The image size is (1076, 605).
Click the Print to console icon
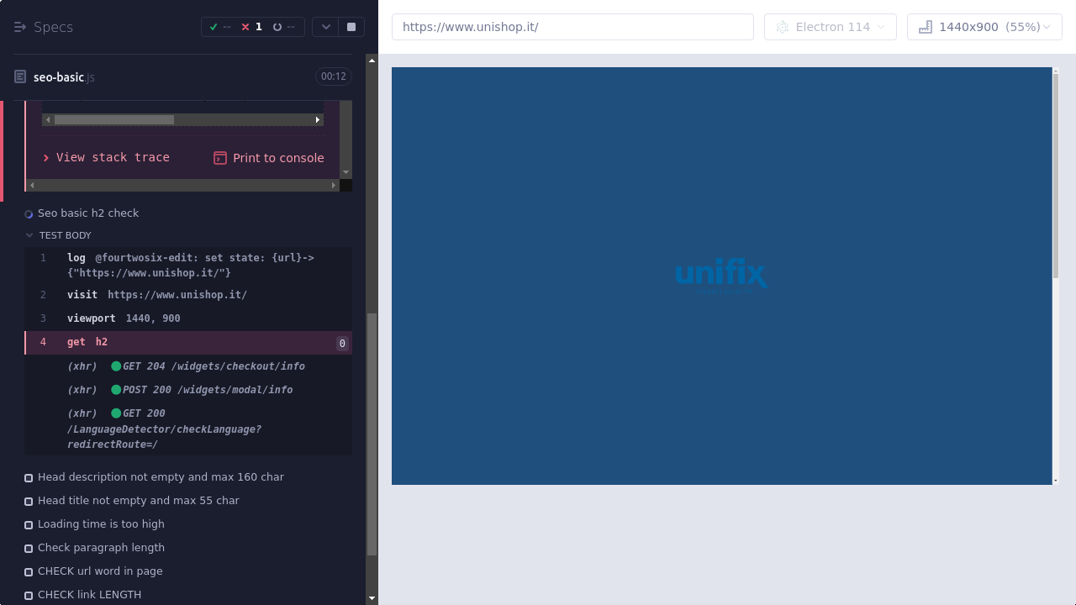[x=220, y=158]
